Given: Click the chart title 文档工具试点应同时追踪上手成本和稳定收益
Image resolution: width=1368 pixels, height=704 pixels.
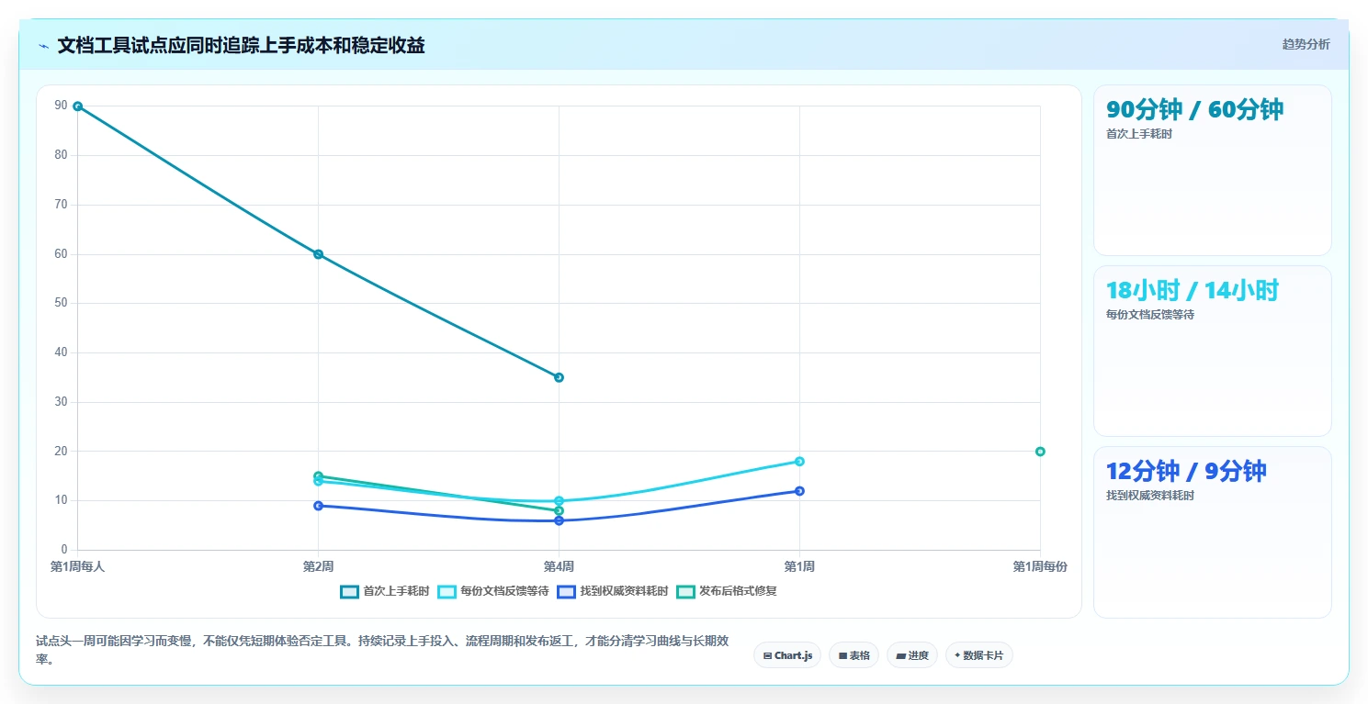Looking at the screenshot, I should pos(241,46).
